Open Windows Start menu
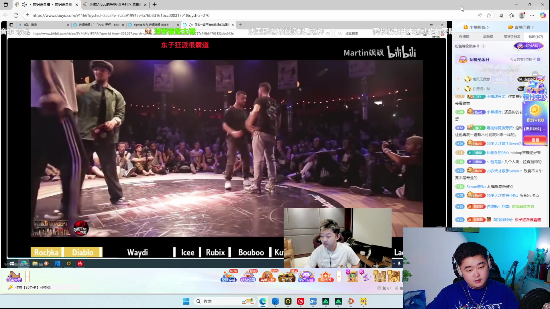This screenshot has width=550, height=309. click(x=186, y=301)
